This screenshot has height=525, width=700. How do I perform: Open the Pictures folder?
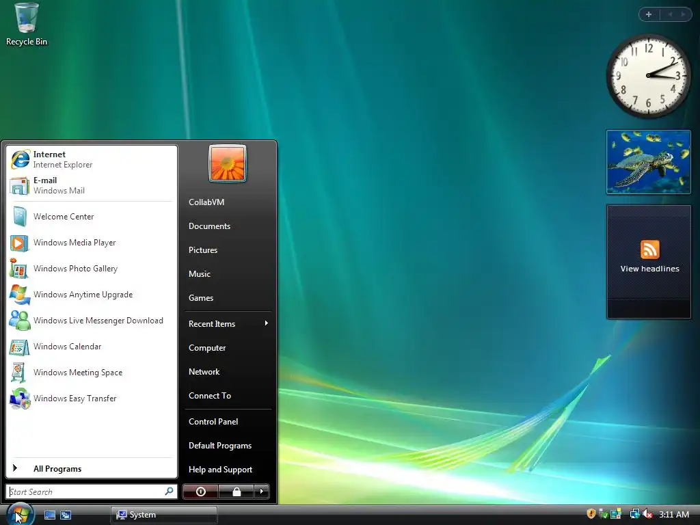coord(228,250)
